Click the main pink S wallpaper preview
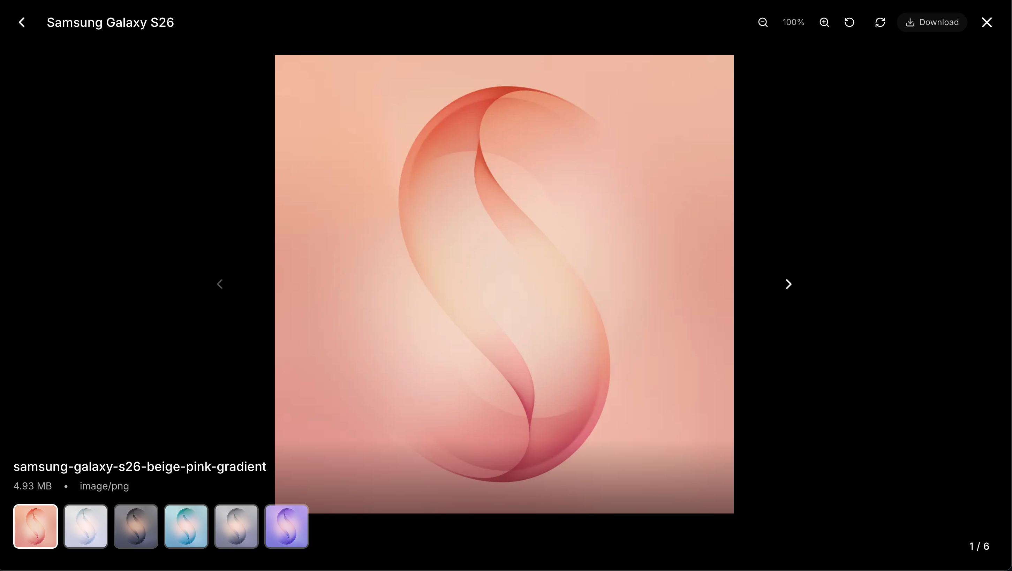The image size is (1012, 571). 504,284
